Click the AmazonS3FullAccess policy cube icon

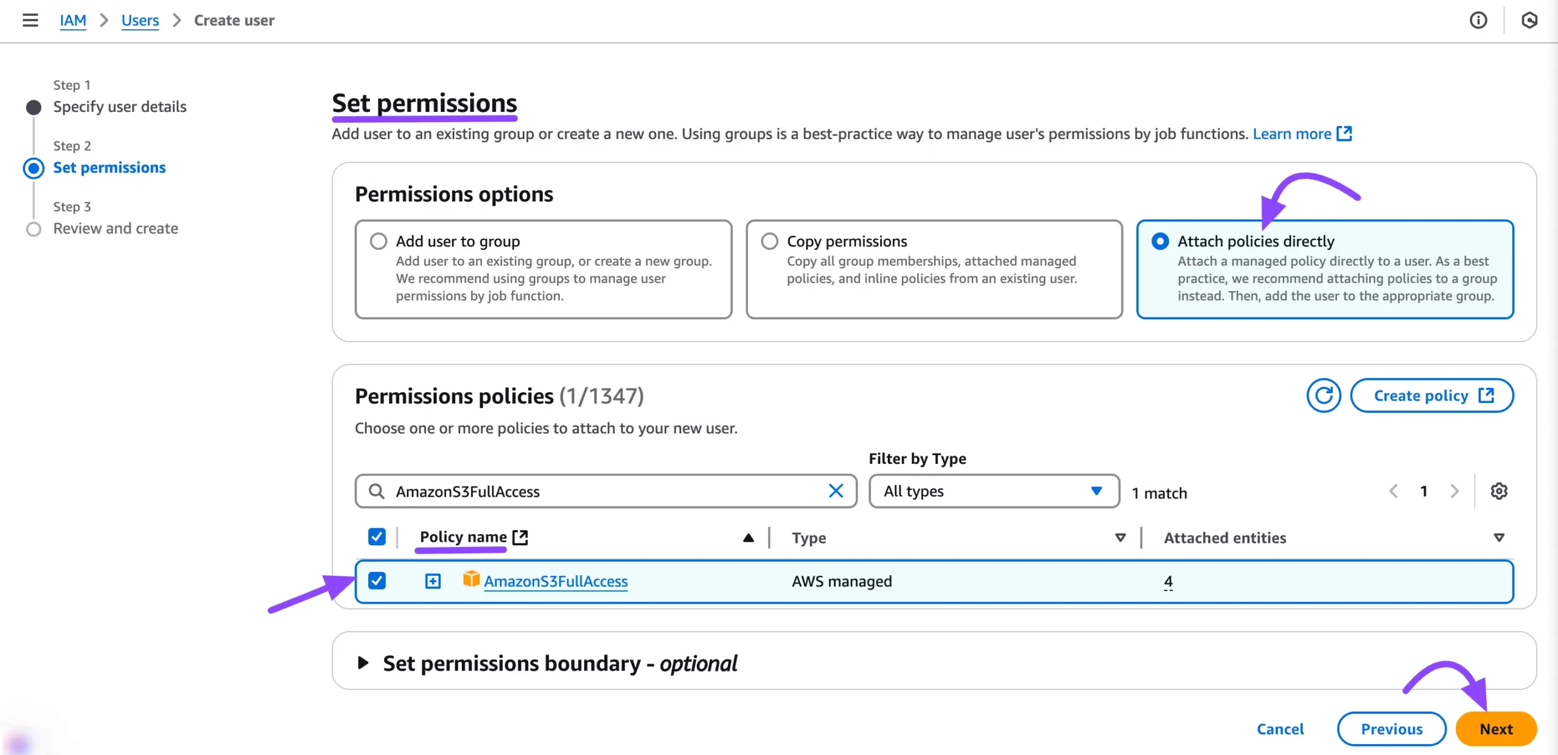pos(471,579)
